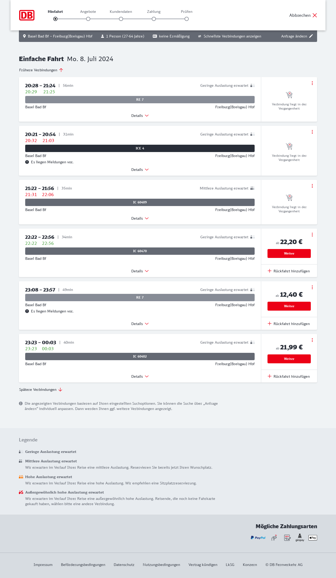Image resolution: width=336 pixels, height=578 pixels.
Task: Click the warning icon on the ICE 4 connection
Action: tap(27, 162)
